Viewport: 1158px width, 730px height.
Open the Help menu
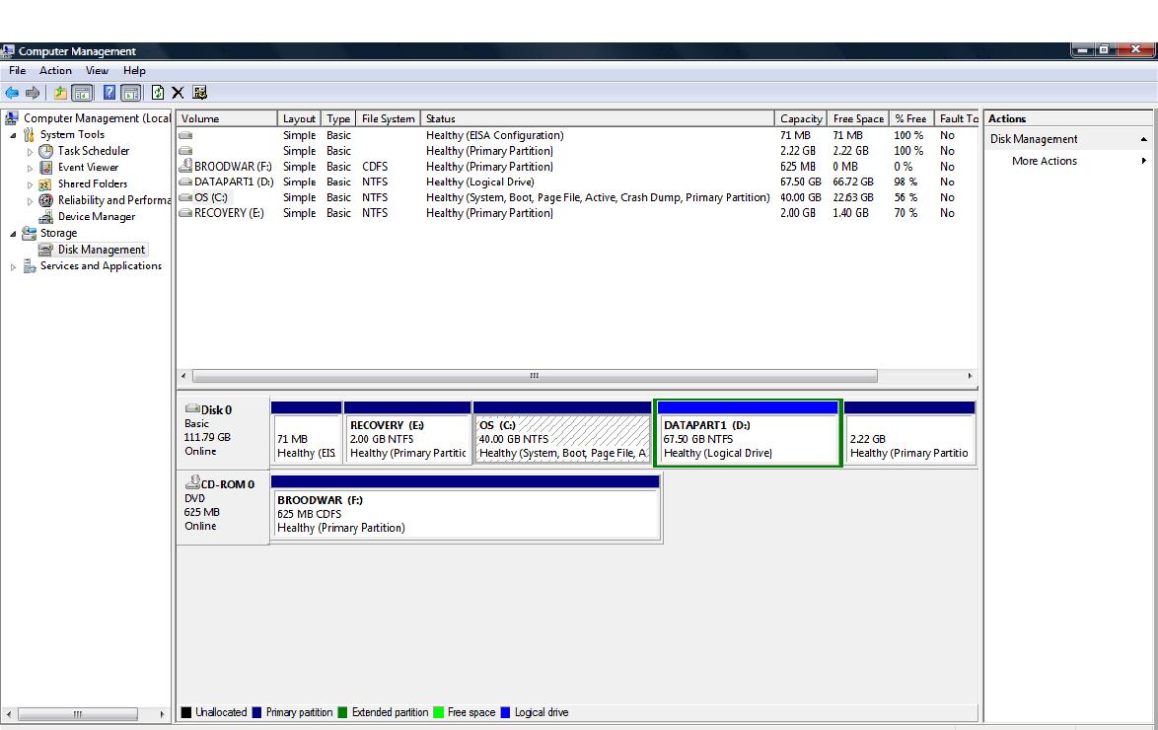tap(134, 70)
